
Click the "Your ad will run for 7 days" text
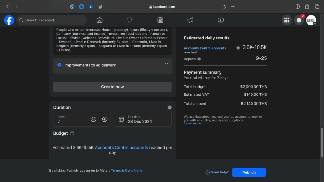pyautogui.click(x=207, y=78)
